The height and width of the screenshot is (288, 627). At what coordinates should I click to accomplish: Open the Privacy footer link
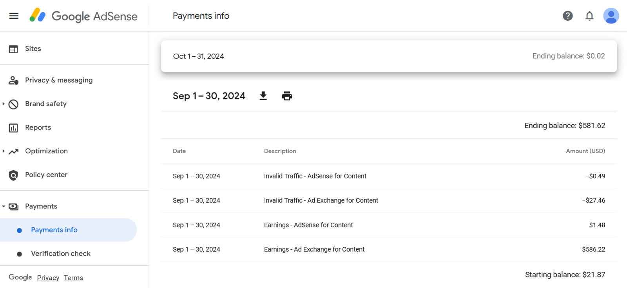[48, 278]
